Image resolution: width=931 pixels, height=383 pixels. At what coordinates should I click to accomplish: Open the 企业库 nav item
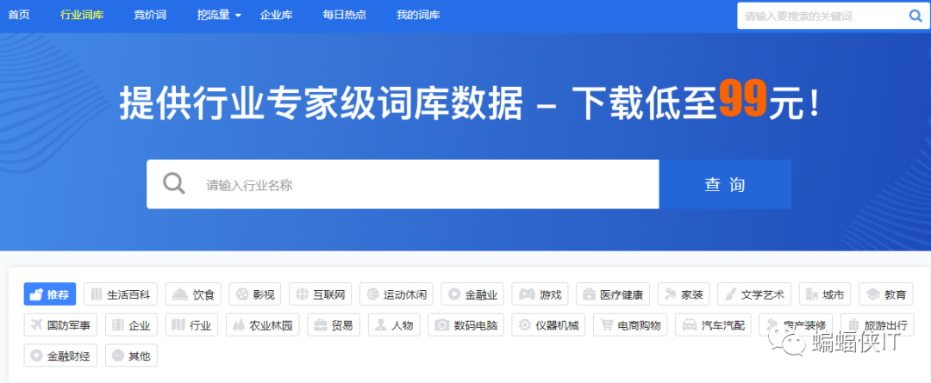(276, 15)
